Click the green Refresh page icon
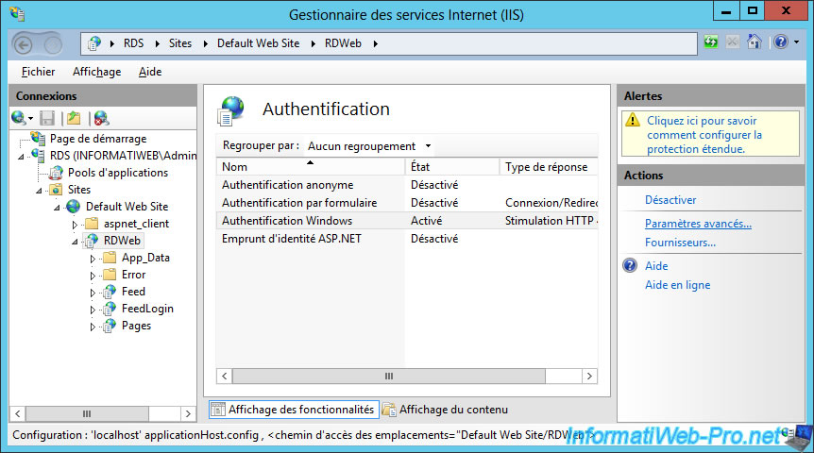Image resolution: width=814 pixels, height=453 pixels. click(711, 42)
